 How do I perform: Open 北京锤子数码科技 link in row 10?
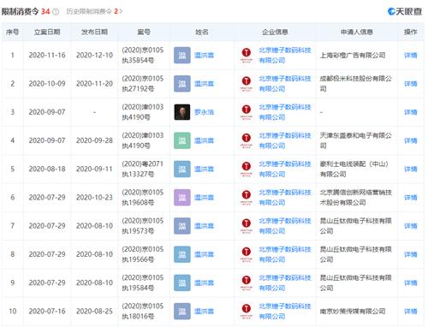[285, 311]
